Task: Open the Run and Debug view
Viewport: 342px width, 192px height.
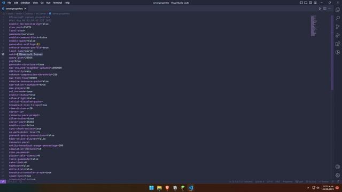Action: pos(338,35)
